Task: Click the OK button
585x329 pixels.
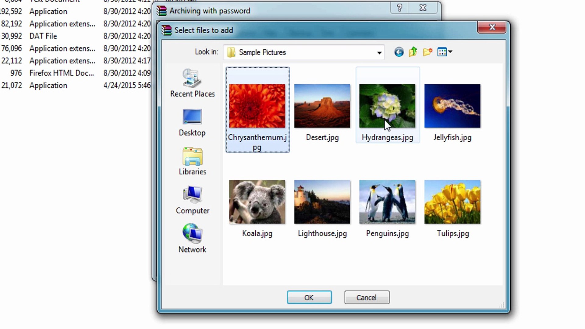Action: (x=309, y=298)
